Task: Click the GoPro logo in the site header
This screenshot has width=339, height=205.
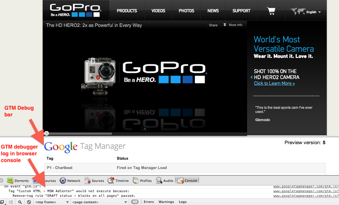Action: click(75, 10)
